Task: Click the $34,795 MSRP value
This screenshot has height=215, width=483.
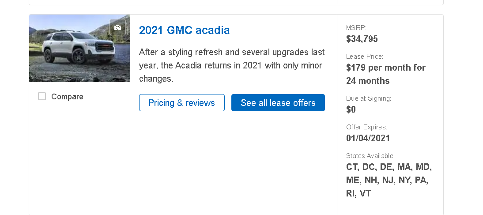Action: [x=362, y=39]
